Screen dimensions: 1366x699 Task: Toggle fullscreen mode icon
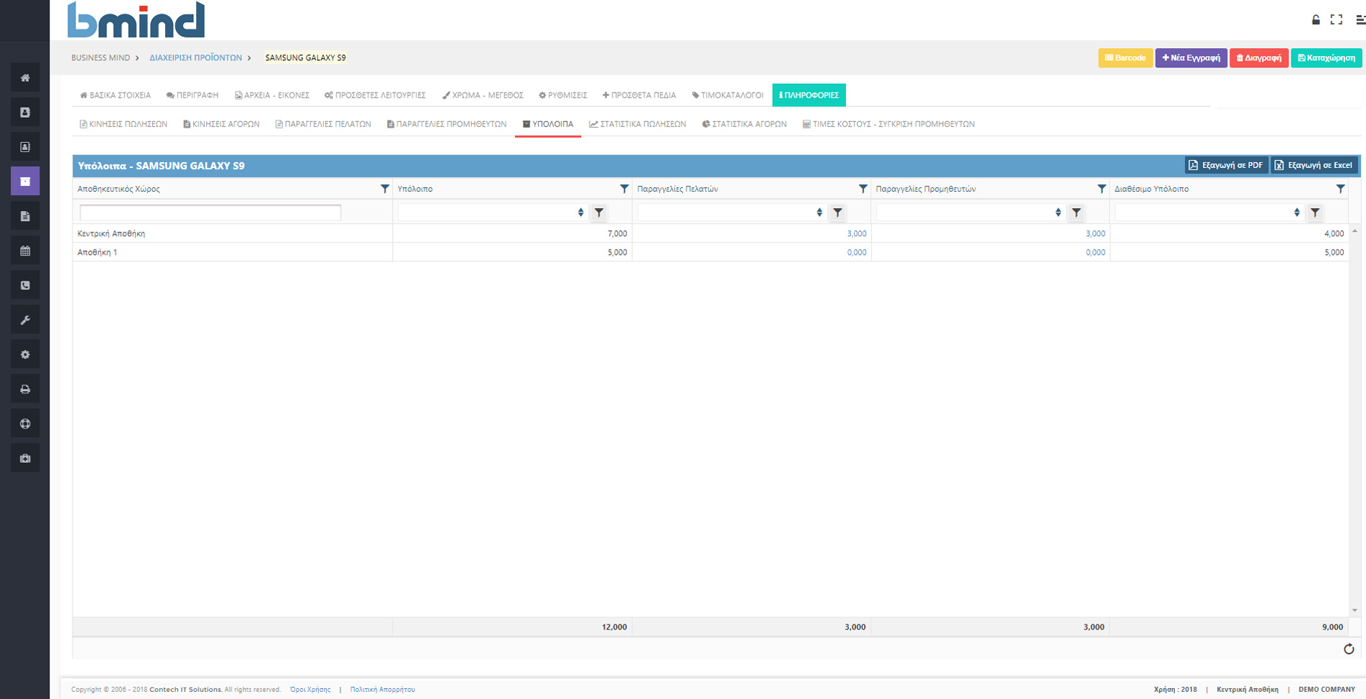[x=1337, y=19]
